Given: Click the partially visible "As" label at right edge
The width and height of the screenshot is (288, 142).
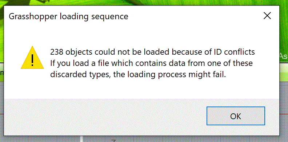Looking at the screenshot, I should click(284, 56).
